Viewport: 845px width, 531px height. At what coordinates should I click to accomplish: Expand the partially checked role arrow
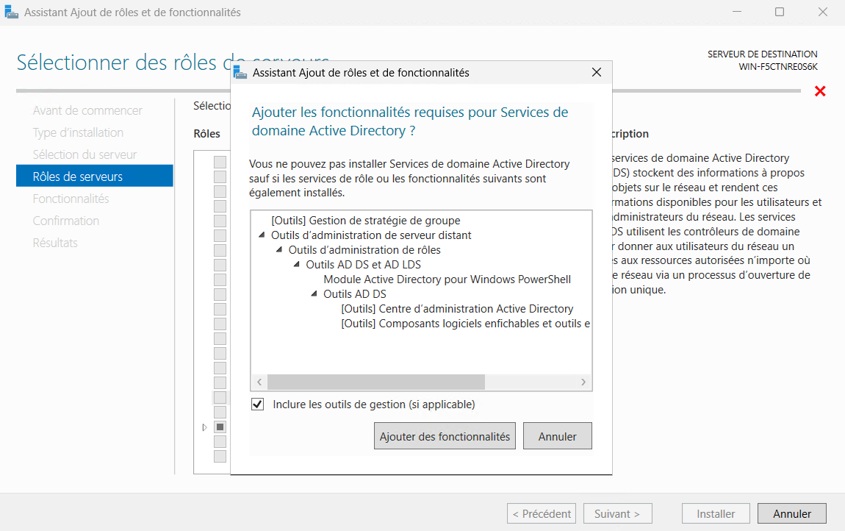click(204, 427)
